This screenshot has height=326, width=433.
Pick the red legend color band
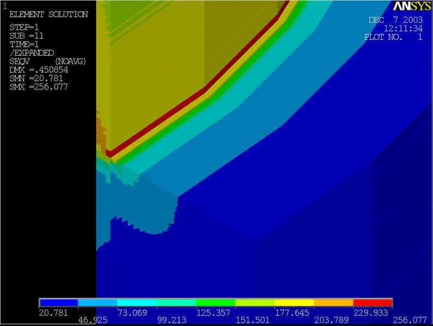click(373, 302)
